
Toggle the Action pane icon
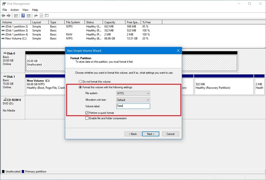tap(29, 15)
